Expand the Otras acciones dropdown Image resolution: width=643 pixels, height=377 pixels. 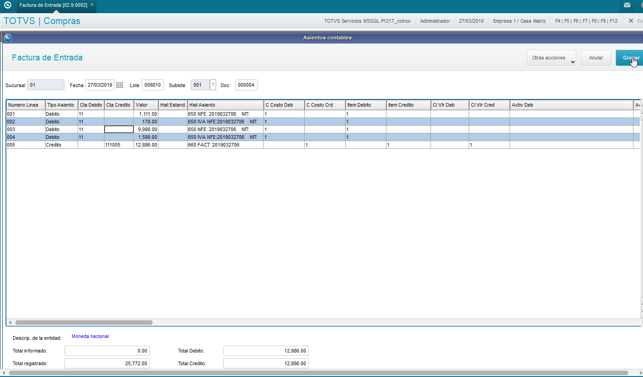click(x=551, y=58)
